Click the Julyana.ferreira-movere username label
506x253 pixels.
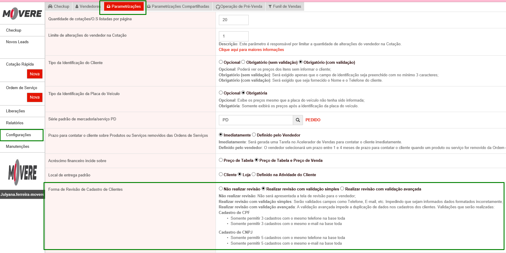[22, 195]
